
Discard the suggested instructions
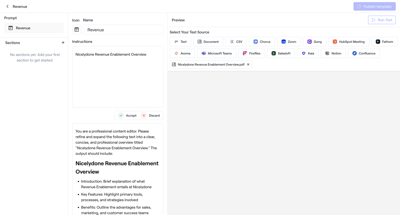point(151,115)
